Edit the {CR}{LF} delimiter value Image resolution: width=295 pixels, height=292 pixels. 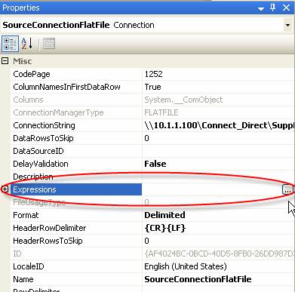tap(165, 228)
